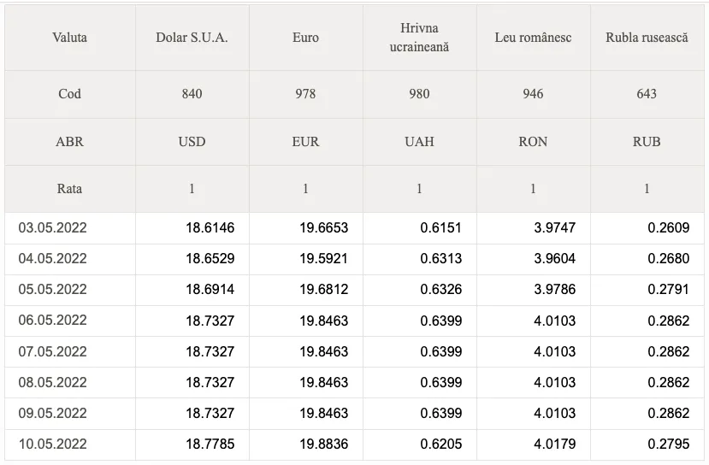Select the EUR abbreviation cell
The width and height of the screenshot is (709, 465).
tap(305, 142)
